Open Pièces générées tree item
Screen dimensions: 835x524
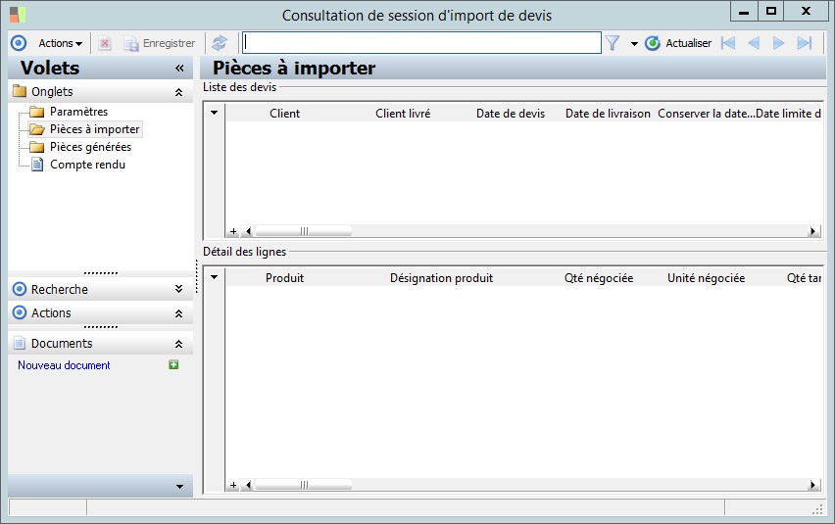click(90, 147)
